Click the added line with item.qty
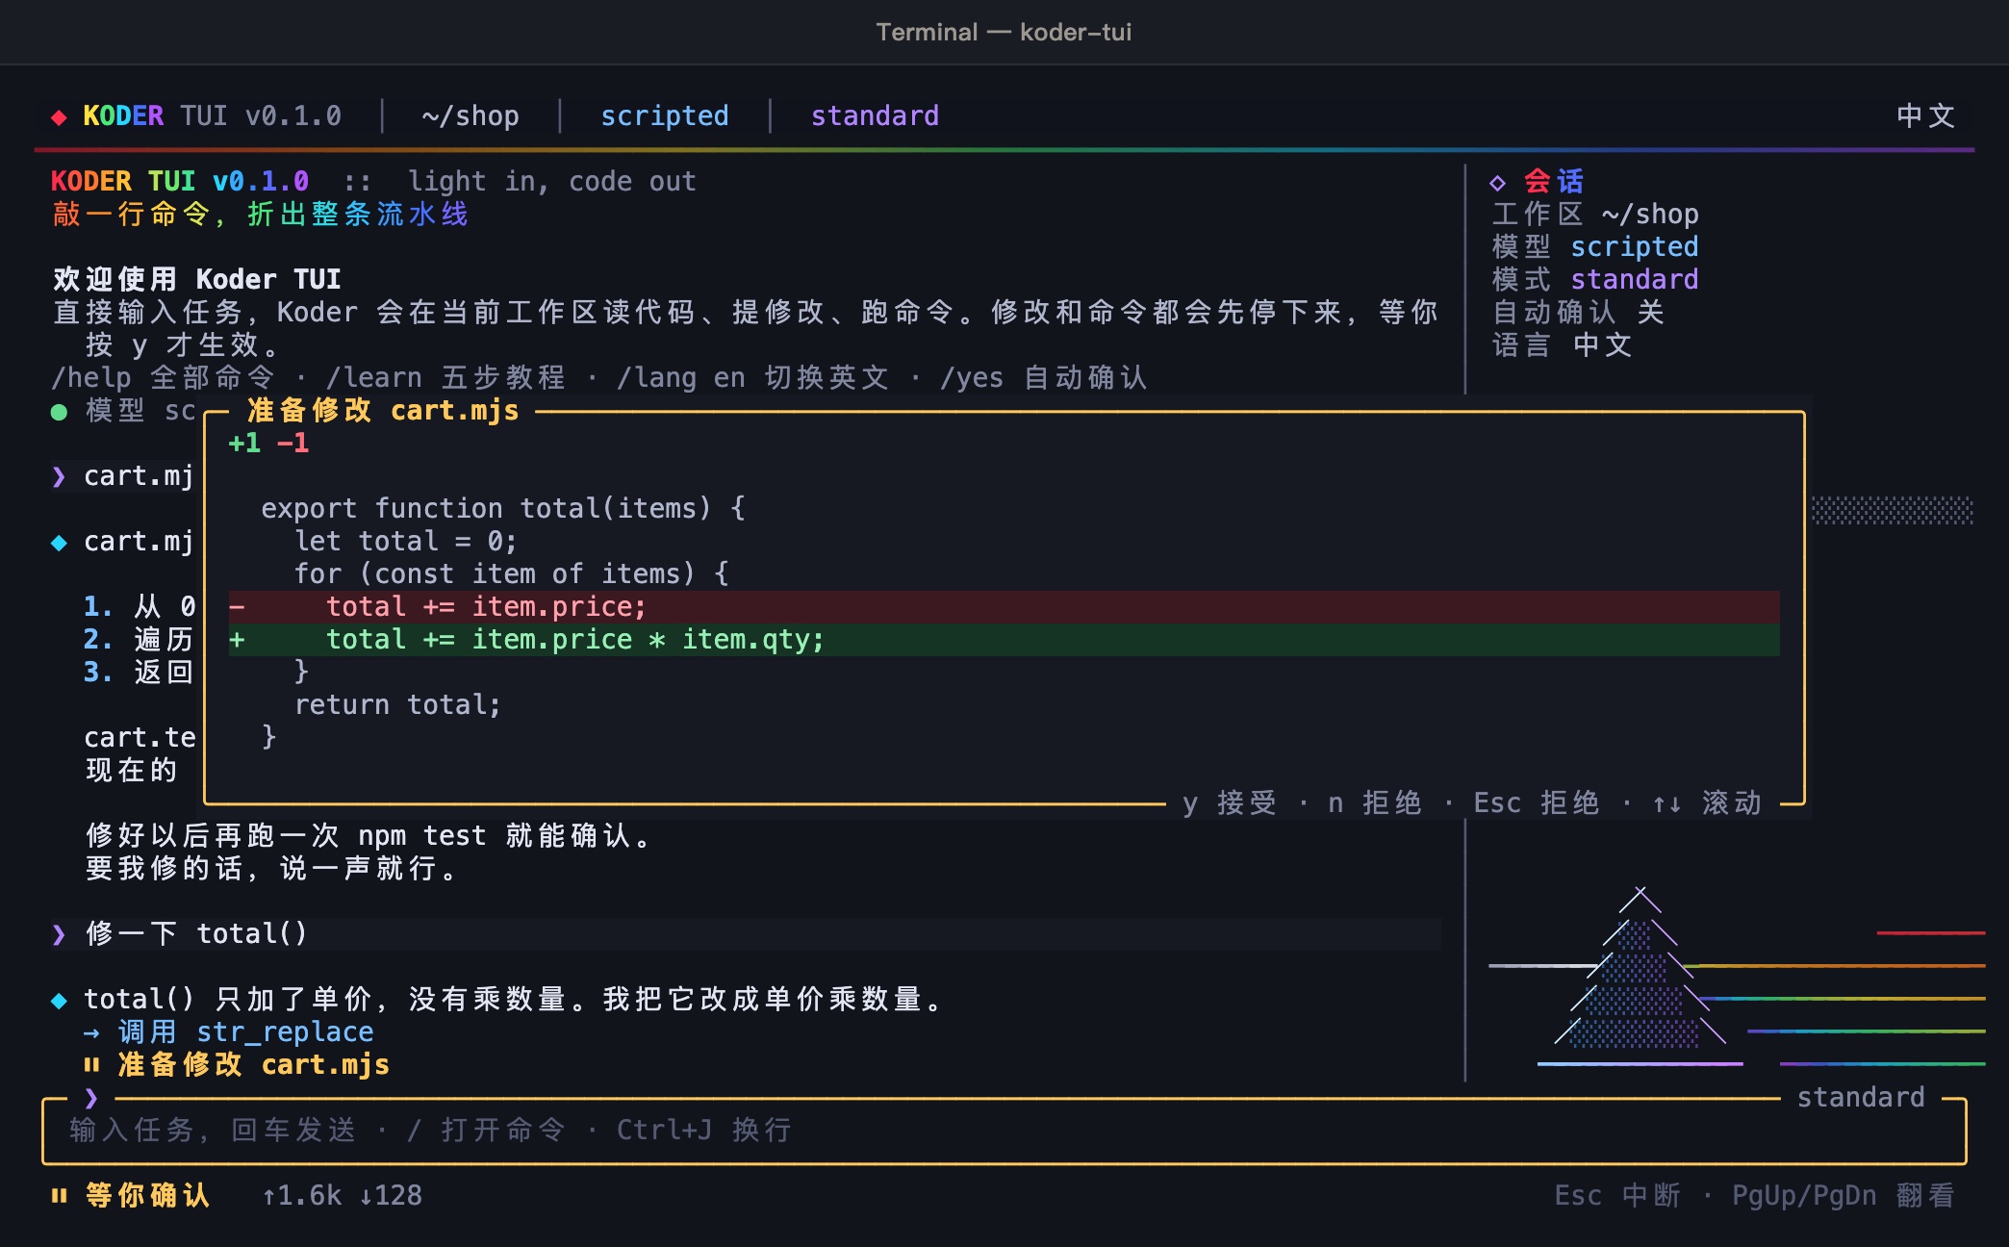This screenshot has width=2009, height=1247. [x=1004, y=639]
